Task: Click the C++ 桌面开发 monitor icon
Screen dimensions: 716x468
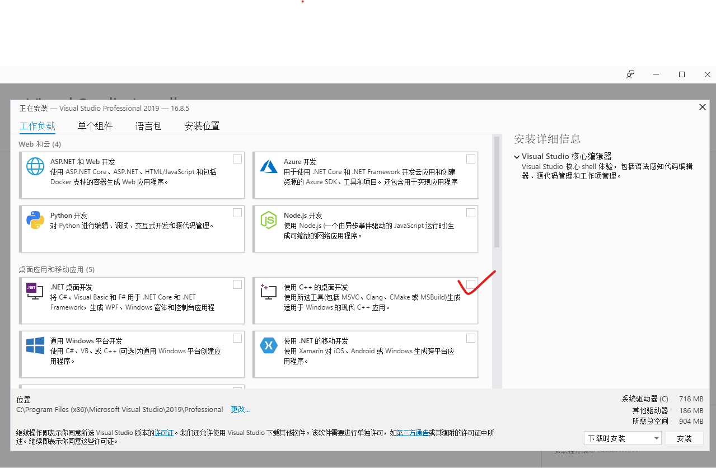Action: pyautogui.click(x=268, y=291)
